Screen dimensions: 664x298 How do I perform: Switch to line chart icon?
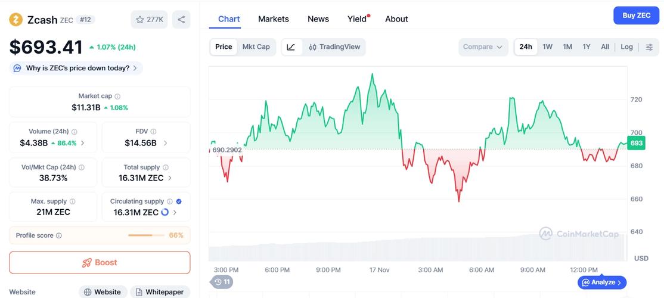tap(291, 47)
